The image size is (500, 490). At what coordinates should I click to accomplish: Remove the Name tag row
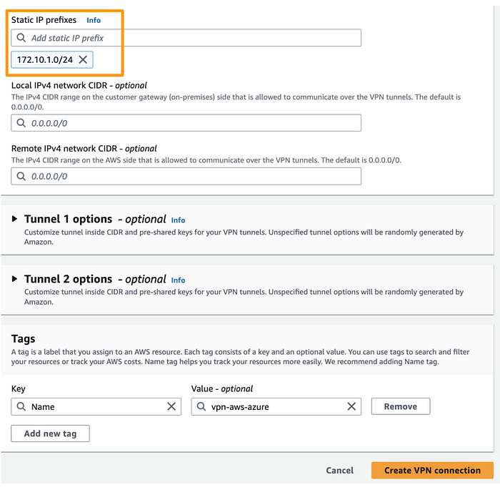point(401,406)
